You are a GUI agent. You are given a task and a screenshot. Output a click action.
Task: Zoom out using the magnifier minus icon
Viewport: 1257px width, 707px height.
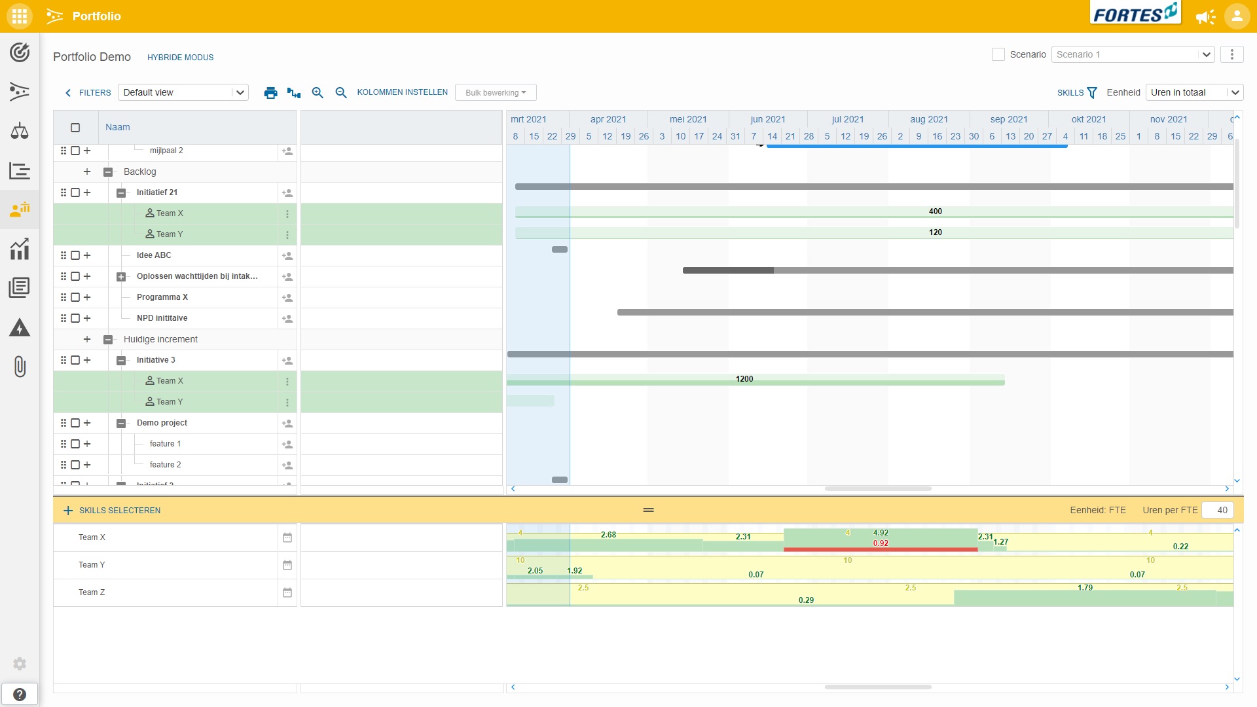pos(340,92)
